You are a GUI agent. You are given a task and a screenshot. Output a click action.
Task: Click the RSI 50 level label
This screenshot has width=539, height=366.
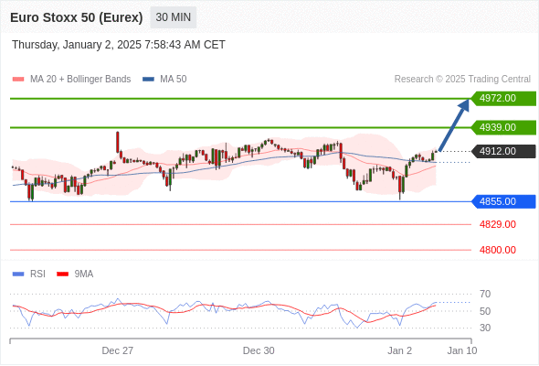(485, 311)
